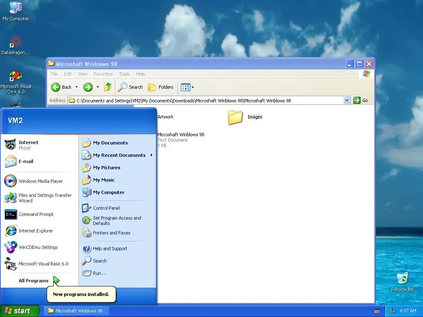The height and width of the screenshot is (317, 423).
Task: Click the VM2 user name header
Action: tap(15, 121)
